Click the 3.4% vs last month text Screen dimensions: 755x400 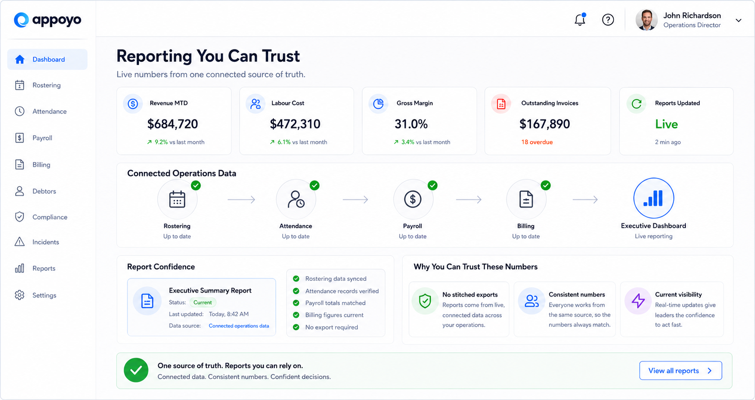422,142
